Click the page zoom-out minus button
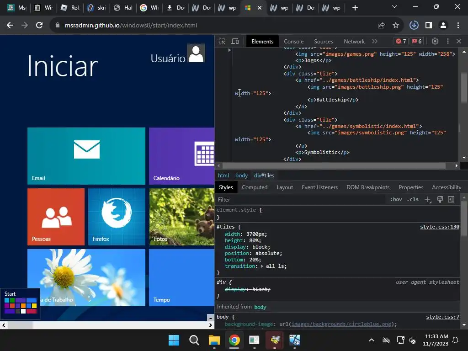Viewport: 468px width, 351px height. 210,318
